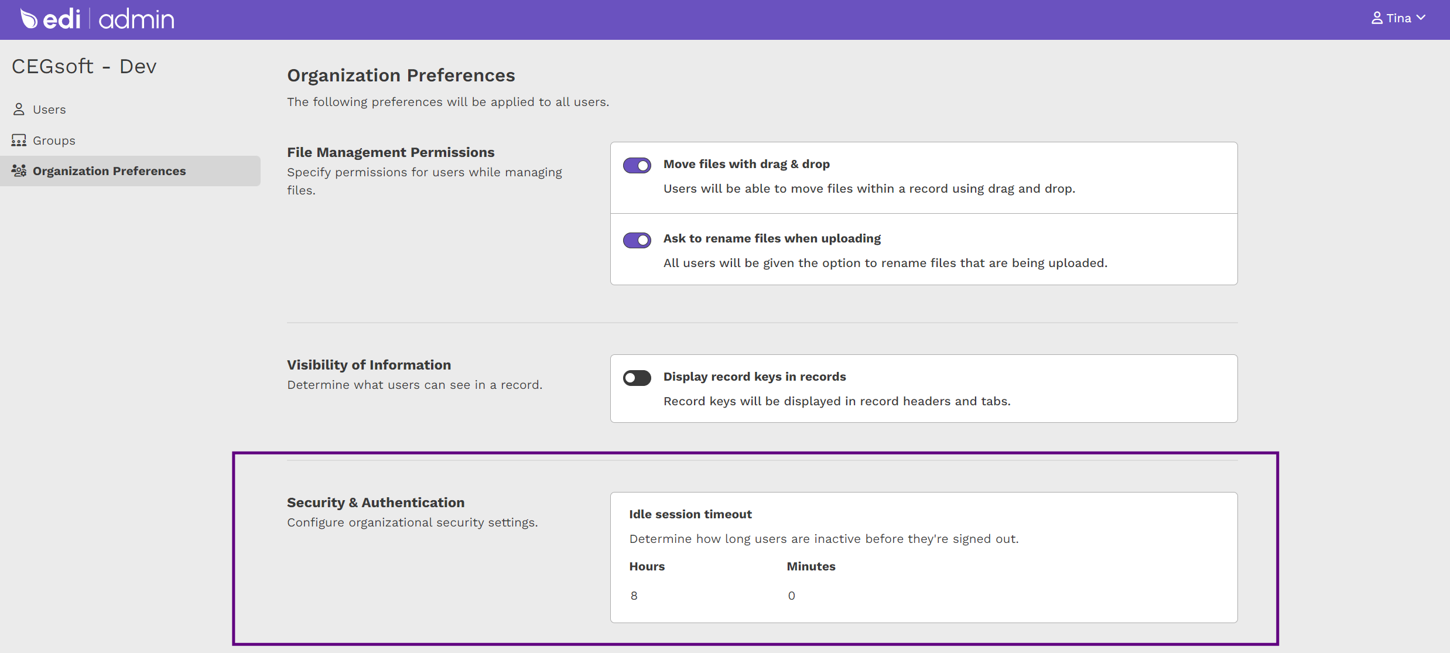Image resolution: width=1450 pixels, height=653 pixels.
Task: Open the Users menu item
Action: click(x=49, y=110)
